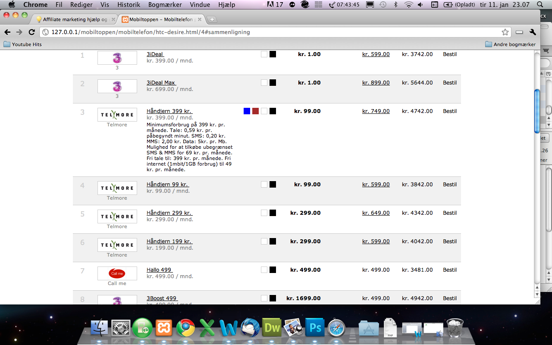Open Spotlight search magnifying glass

point(539,4)
